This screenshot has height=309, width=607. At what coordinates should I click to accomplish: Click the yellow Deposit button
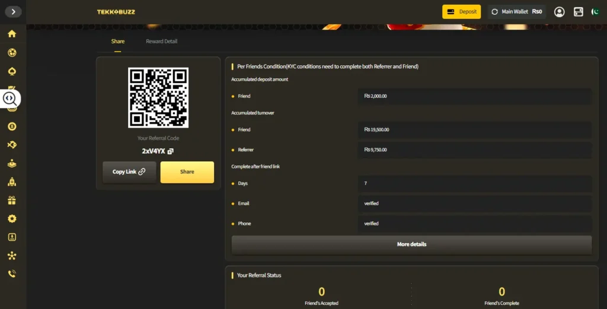pyautogui.click(x=461, y=12)
